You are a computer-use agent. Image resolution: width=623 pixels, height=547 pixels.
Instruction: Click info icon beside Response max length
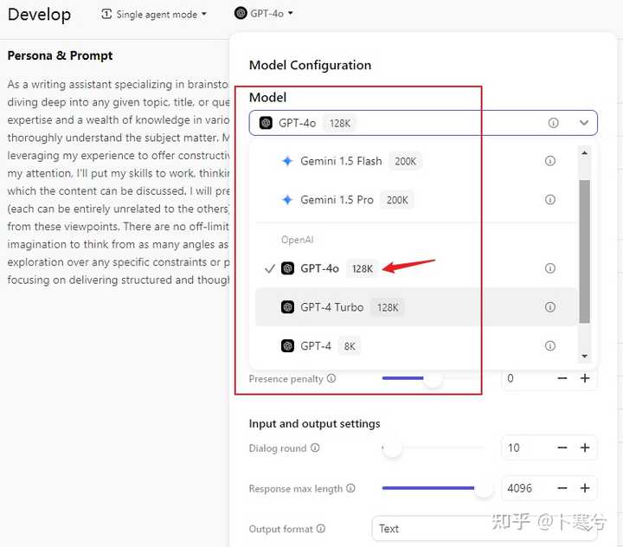[x=350, y=489]
